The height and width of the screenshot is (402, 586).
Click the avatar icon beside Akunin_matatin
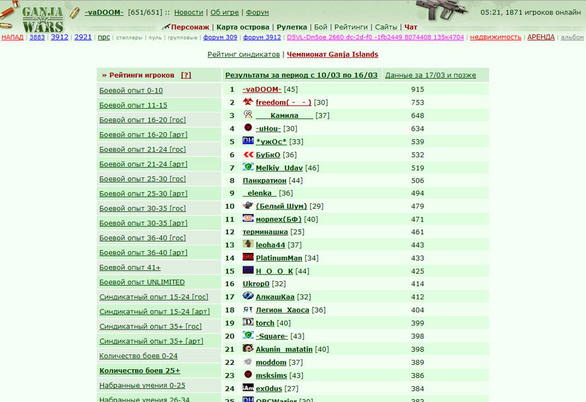point(248,349)
